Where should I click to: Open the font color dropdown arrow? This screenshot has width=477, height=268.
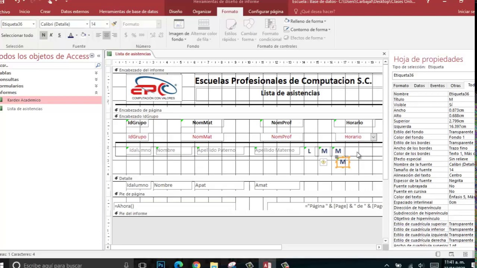pos(77,35)
